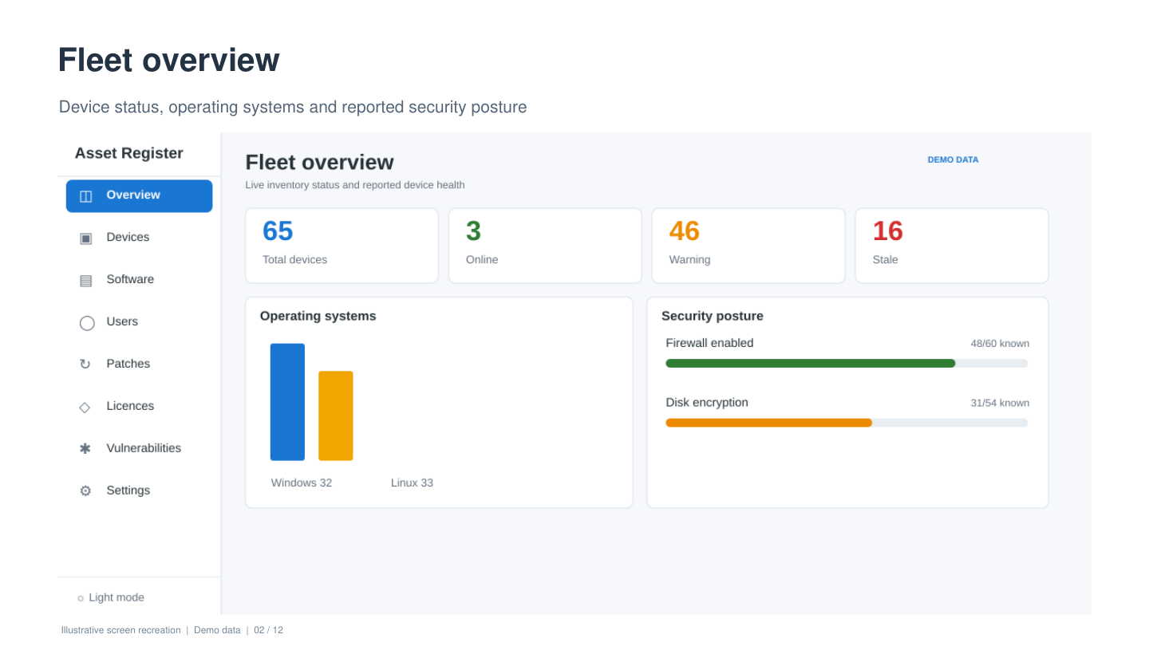This screenshot has height=646, width=1149.
Task: Click the Devices icon in the sidebar
Action: [86, 238]
